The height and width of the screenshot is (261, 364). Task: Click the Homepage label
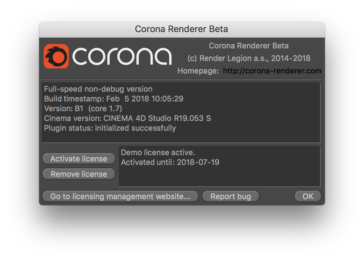click(198, 71)
